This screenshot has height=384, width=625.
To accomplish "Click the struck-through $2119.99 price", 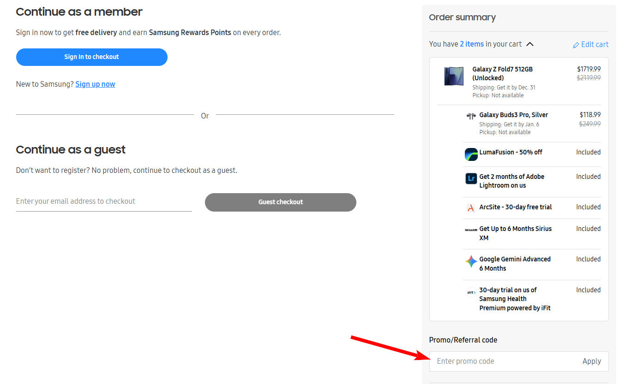I will [x=589, y=78].
